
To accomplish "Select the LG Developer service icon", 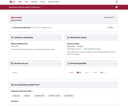I will tap(95, 73).
